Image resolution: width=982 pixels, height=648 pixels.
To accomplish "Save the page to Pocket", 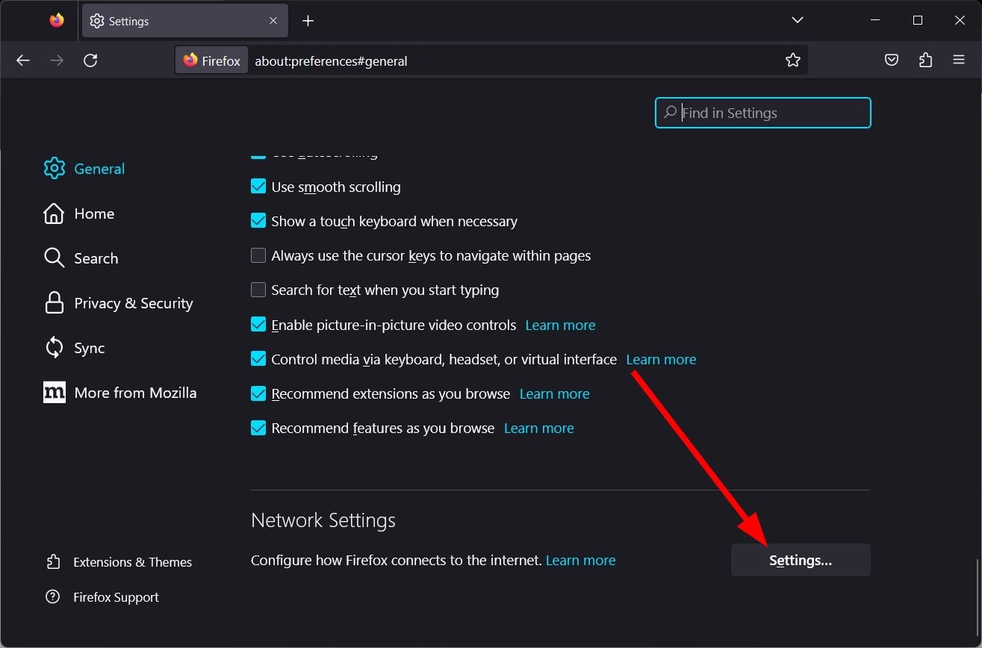I will click(x=891, y=60).
